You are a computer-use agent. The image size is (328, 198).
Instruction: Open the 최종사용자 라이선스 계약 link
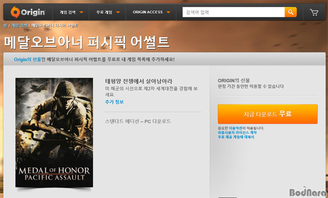[x=237, y=132]
